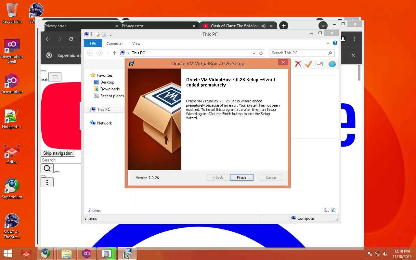Switch Explorer to details view
This screenshot has height=260, width=416.
tap(327, 210)
